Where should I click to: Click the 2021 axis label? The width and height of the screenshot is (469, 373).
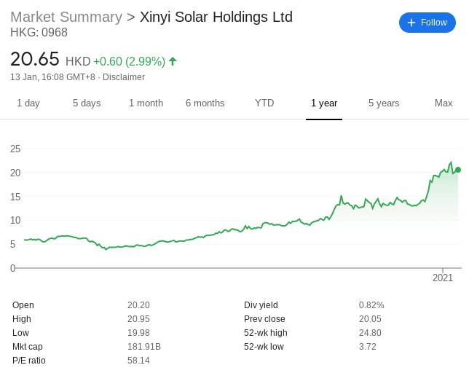point(443,278)
